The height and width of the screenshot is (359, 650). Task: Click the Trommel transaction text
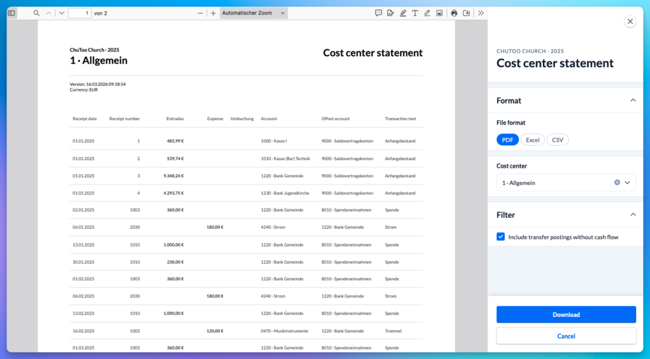pos(393,331)
